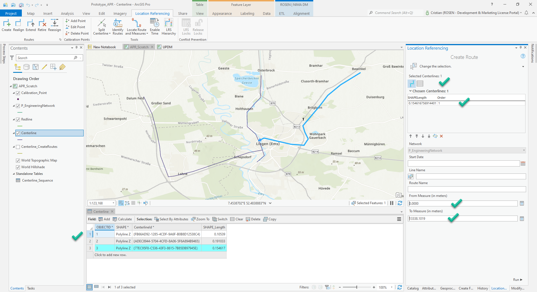Switch to the Imagery ribbon tab
537x292 pixels.
point(120,13)
